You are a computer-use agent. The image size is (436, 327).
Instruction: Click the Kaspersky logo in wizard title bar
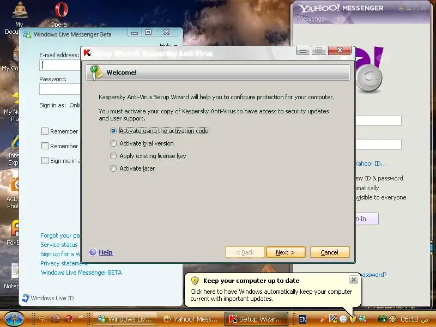pyautogui.click(x=87, y=52)
